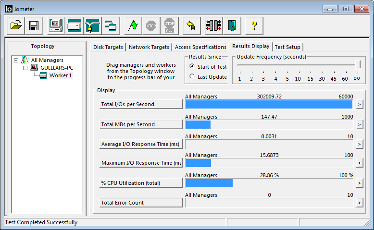
Task: Save the test configuration file
Action: tap(34, 26)
